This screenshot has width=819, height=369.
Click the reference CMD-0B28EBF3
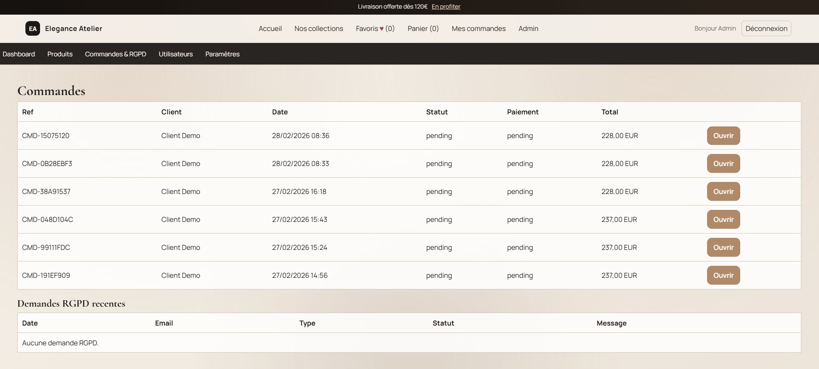[47, 163]
